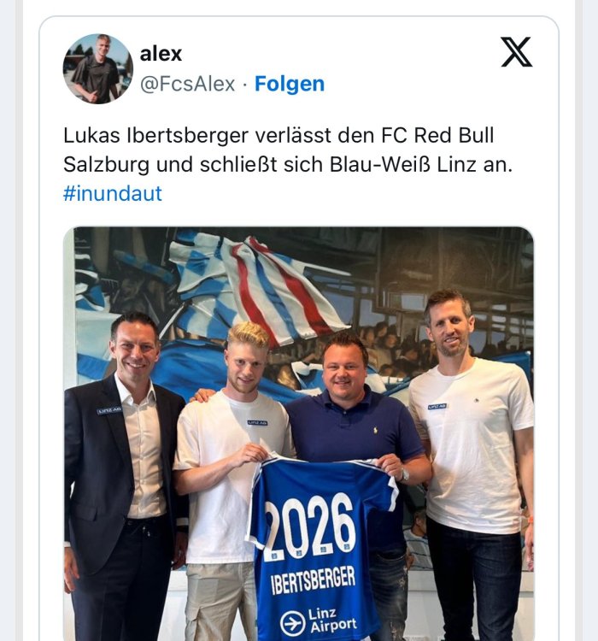Click the Linz Airport text on jersey
This screenshot has width=598, height=641.
pyautogui.click(x=332, y=620)
